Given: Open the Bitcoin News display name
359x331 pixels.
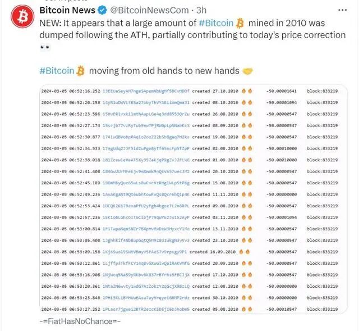Looking at the screenshot, I should 67,10.
